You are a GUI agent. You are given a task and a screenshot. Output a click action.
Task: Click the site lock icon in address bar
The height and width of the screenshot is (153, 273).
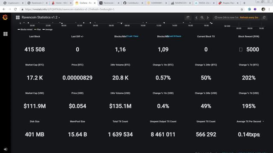22,9
